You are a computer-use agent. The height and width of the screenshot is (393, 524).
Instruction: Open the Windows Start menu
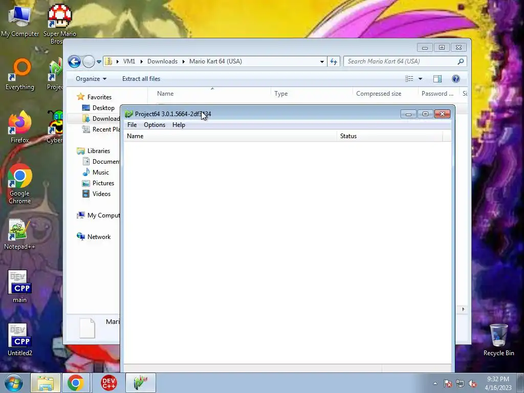coord(14,383)
